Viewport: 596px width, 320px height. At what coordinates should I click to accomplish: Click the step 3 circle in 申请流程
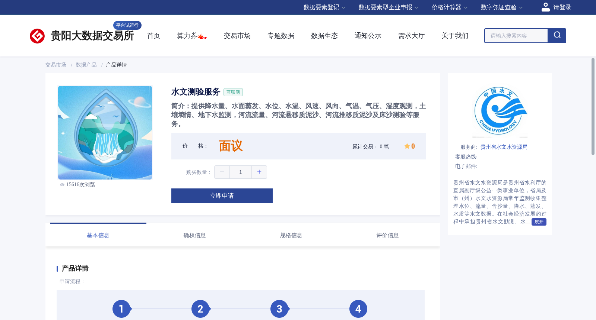[x=279, y=309]
